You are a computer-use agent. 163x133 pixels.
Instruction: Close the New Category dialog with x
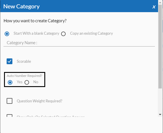[x=154, y=7]
